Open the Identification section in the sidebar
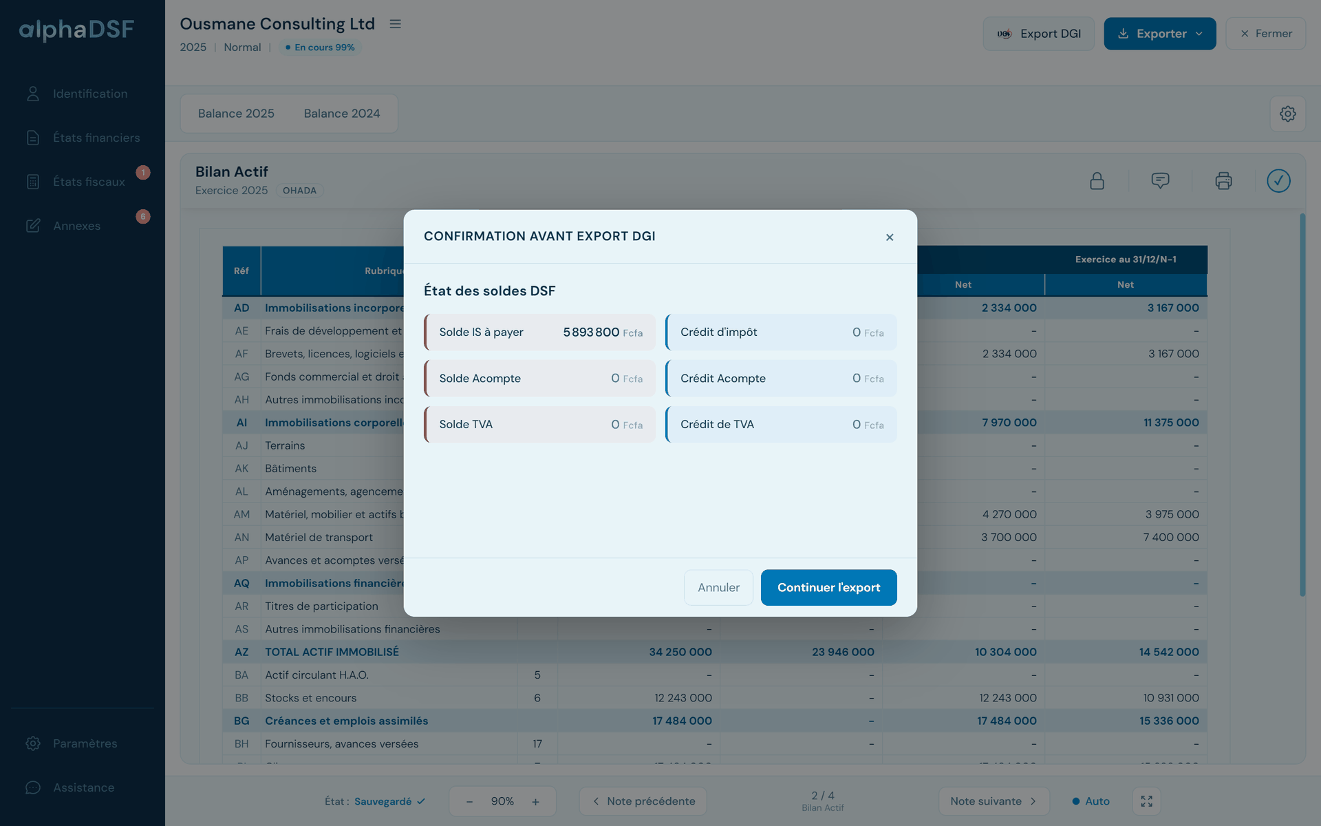The image size is (1321, 826). click(83, 94)
